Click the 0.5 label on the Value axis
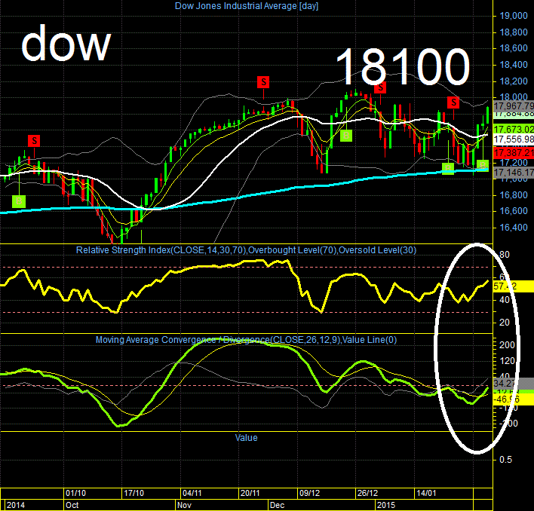Image resolution: width=534 pixels, height=511 pixels. (x=505, y=460)
